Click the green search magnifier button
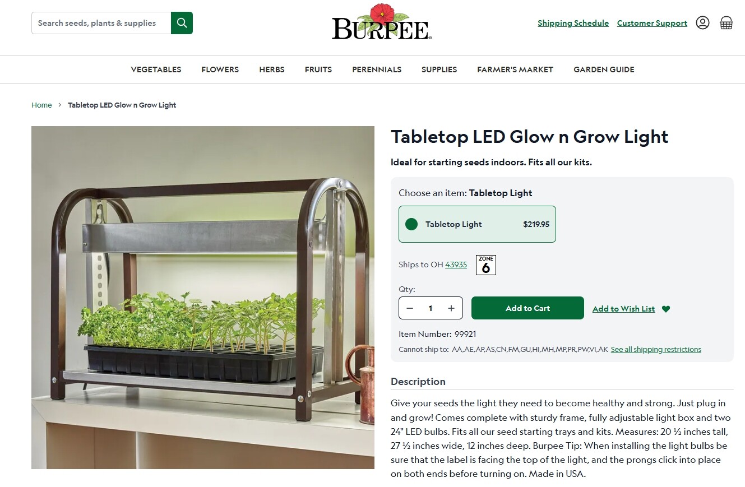Screen dimensions: 745x487 click(182, 23)
